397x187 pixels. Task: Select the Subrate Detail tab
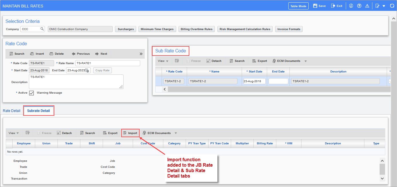[38, 111]
